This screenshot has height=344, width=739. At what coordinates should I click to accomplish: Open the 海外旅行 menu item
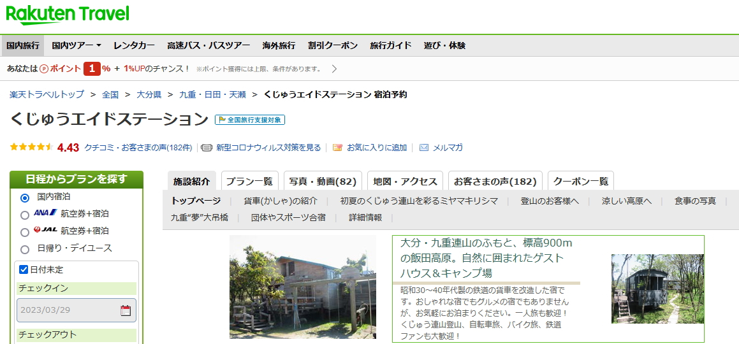click(279, 46)
